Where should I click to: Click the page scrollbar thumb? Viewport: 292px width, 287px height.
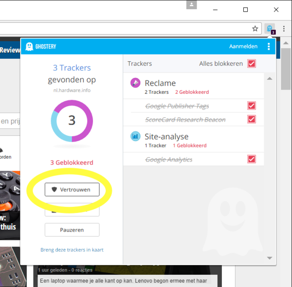pos(286,69)
